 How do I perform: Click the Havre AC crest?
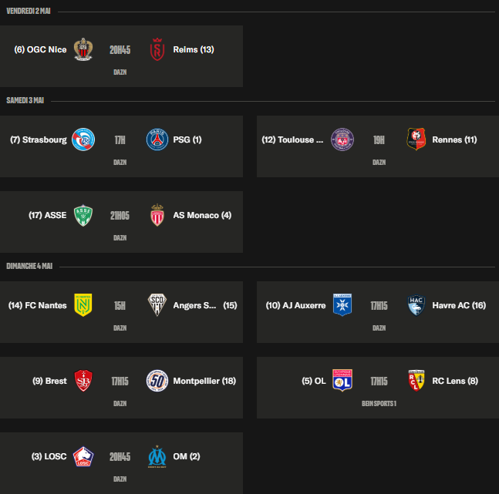click(416, 305)
